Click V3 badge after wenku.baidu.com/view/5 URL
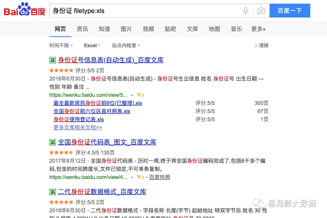This screenshot has height=218, width=327. [x=140, y=95]
